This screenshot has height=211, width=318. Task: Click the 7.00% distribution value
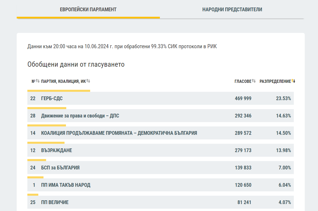[x=285, y=168]
